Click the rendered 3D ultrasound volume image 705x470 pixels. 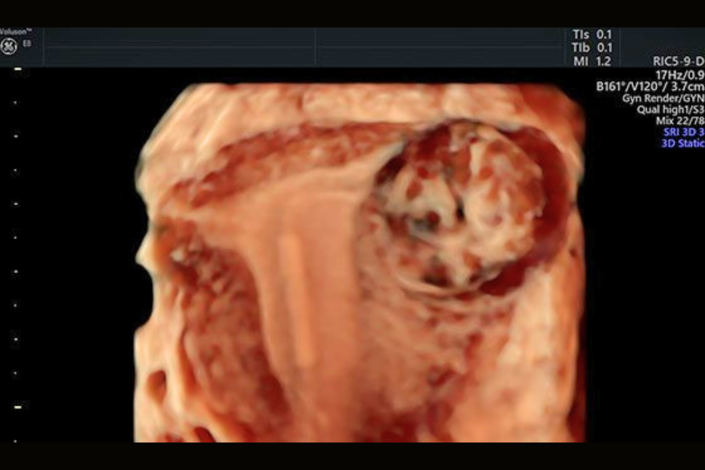(360, 263)
